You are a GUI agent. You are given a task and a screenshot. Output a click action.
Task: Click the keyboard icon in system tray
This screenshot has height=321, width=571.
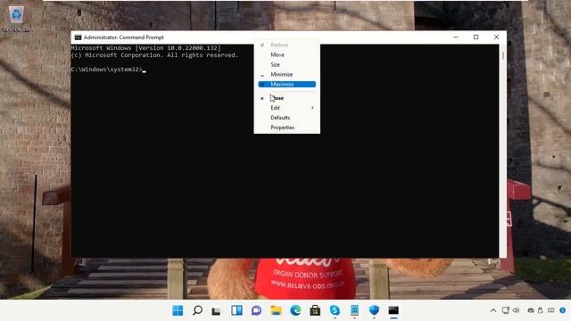[551, 310]
